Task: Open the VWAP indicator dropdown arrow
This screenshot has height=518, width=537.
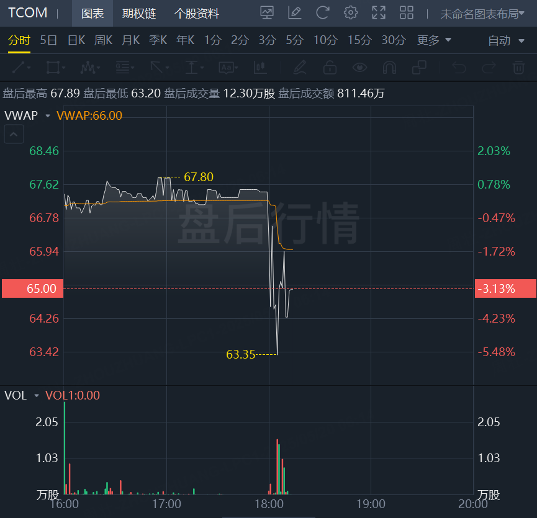Action: pos(48,116)
